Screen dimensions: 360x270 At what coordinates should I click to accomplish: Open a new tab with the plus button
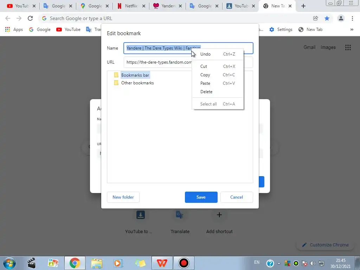pyautogui.click(x=303, y=6)
